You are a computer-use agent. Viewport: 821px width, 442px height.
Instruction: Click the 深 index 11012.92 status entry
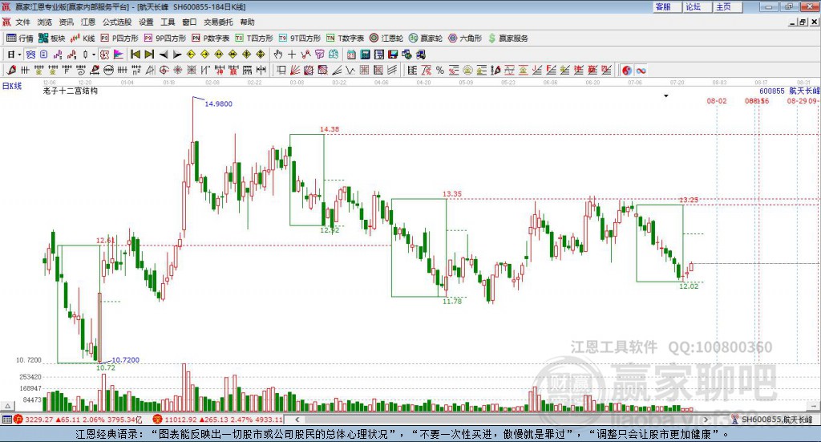218,420
